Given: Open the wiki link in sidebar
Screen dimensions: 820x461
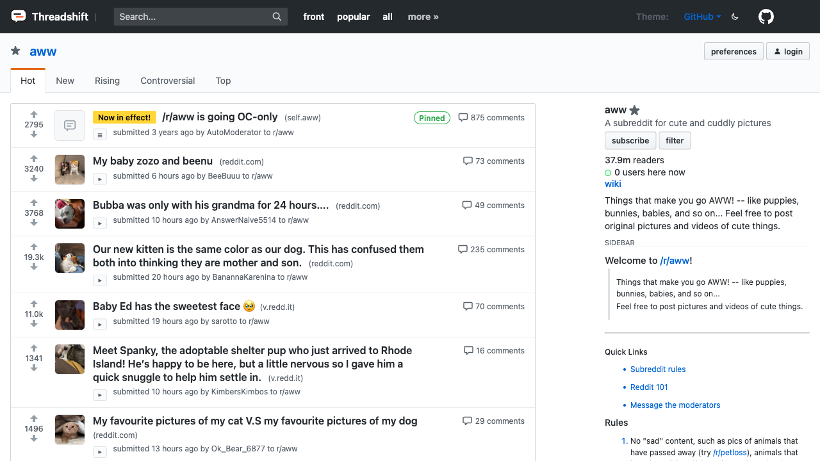Looking at the screenshot, I should point(613,184).
